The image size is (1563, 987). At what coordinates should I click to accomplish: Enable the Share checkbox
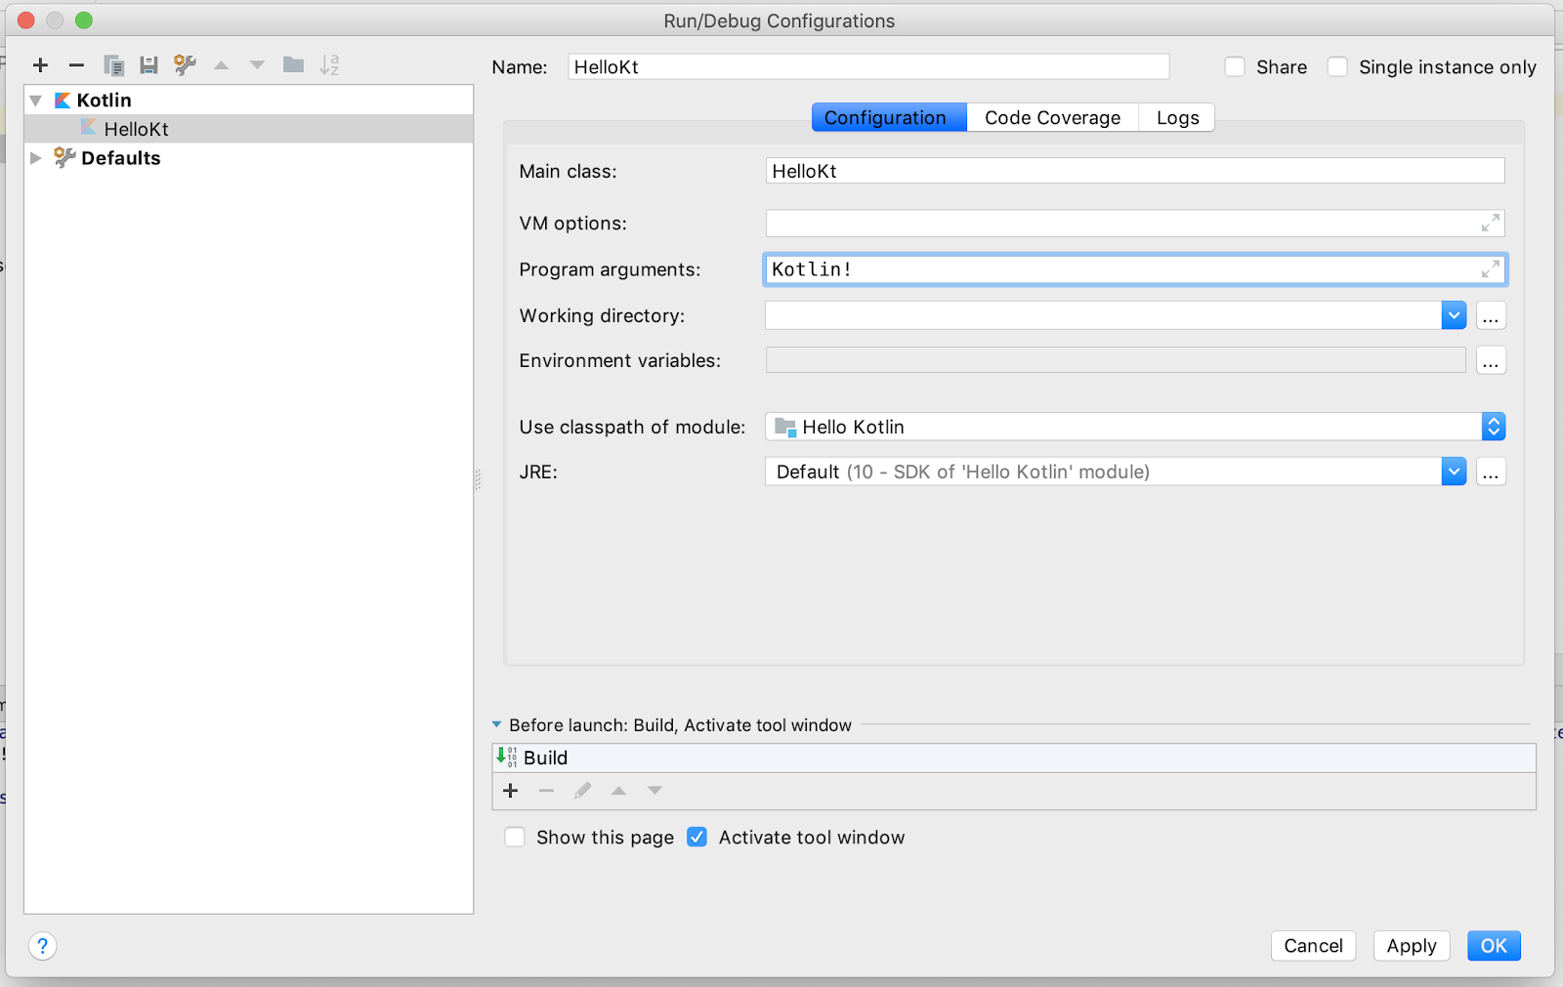pyautogui.click(x=1235, y=67)
